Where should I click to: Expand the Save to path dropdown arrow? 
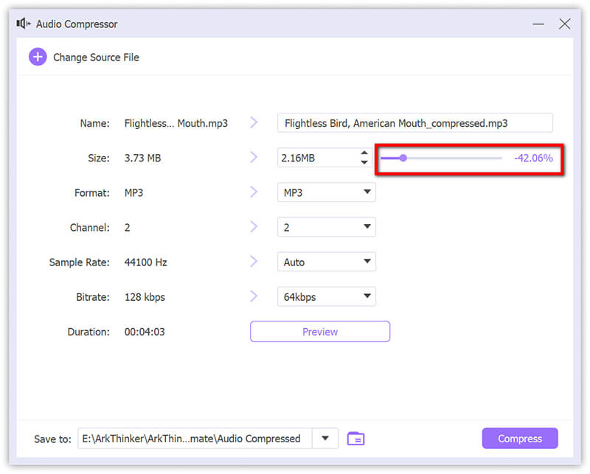[x=325, y=439]
